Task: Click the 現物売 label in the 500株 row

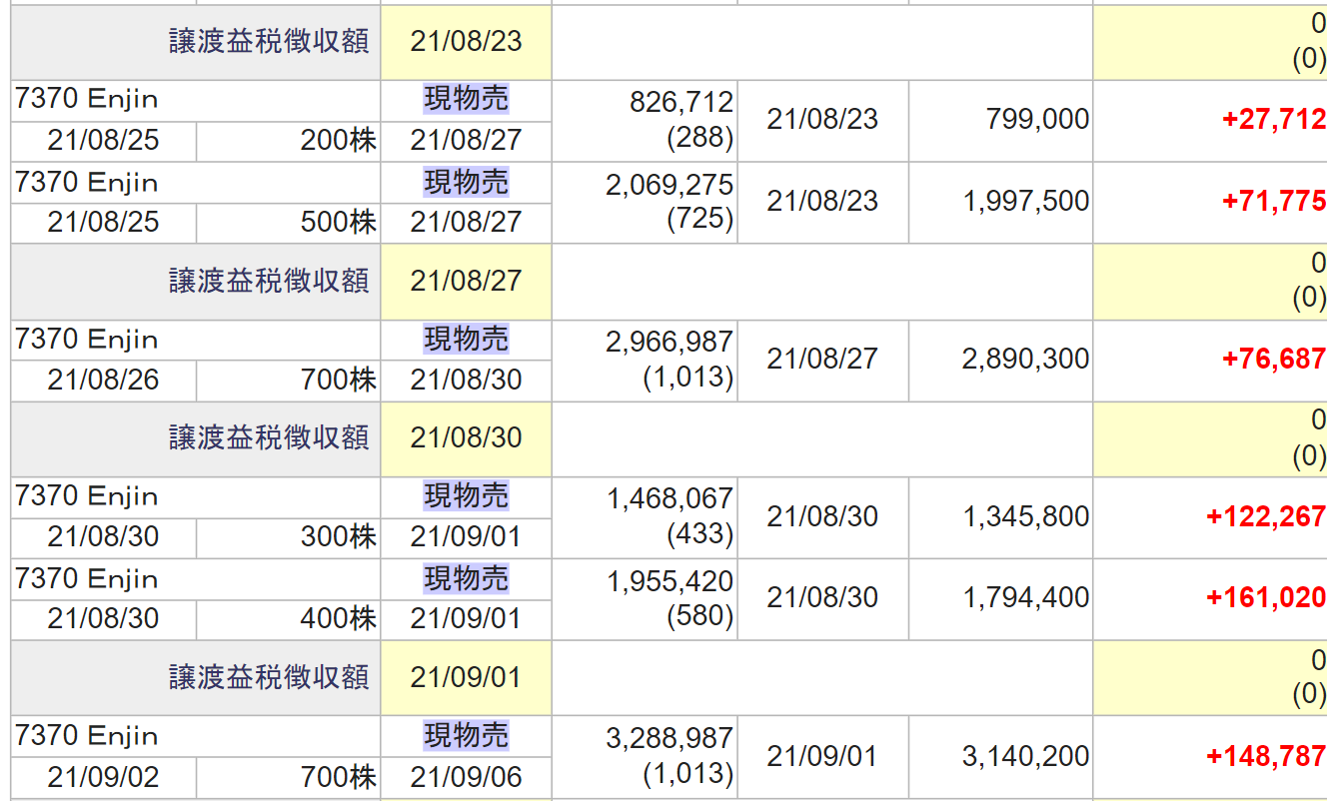Action: pyautogui.click(x=466, y=182)
